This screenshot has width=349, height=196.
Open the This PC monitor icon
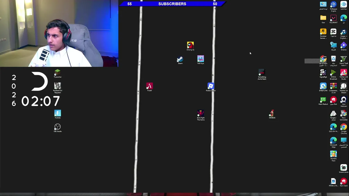coord(344,143)
